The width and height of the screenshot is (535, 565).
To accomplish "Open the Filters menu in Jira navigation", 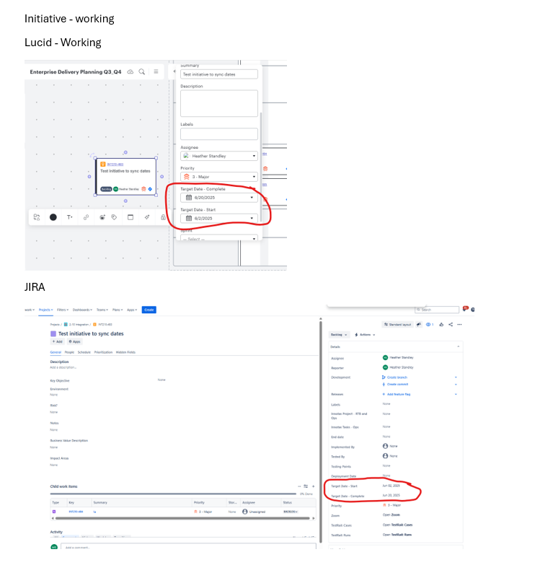I will coord(63,310).
